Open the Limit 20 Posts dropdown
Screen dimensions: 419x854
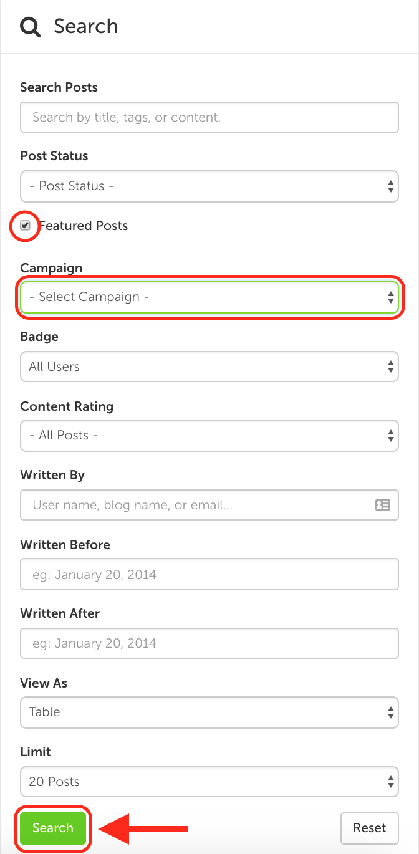pyautogui.click(x=209, y=782)
